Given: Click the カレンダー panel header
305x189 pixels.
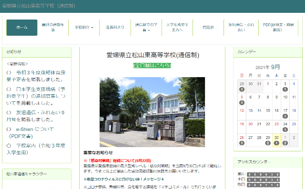Looking at the screenshot, I should coord(268,52).
